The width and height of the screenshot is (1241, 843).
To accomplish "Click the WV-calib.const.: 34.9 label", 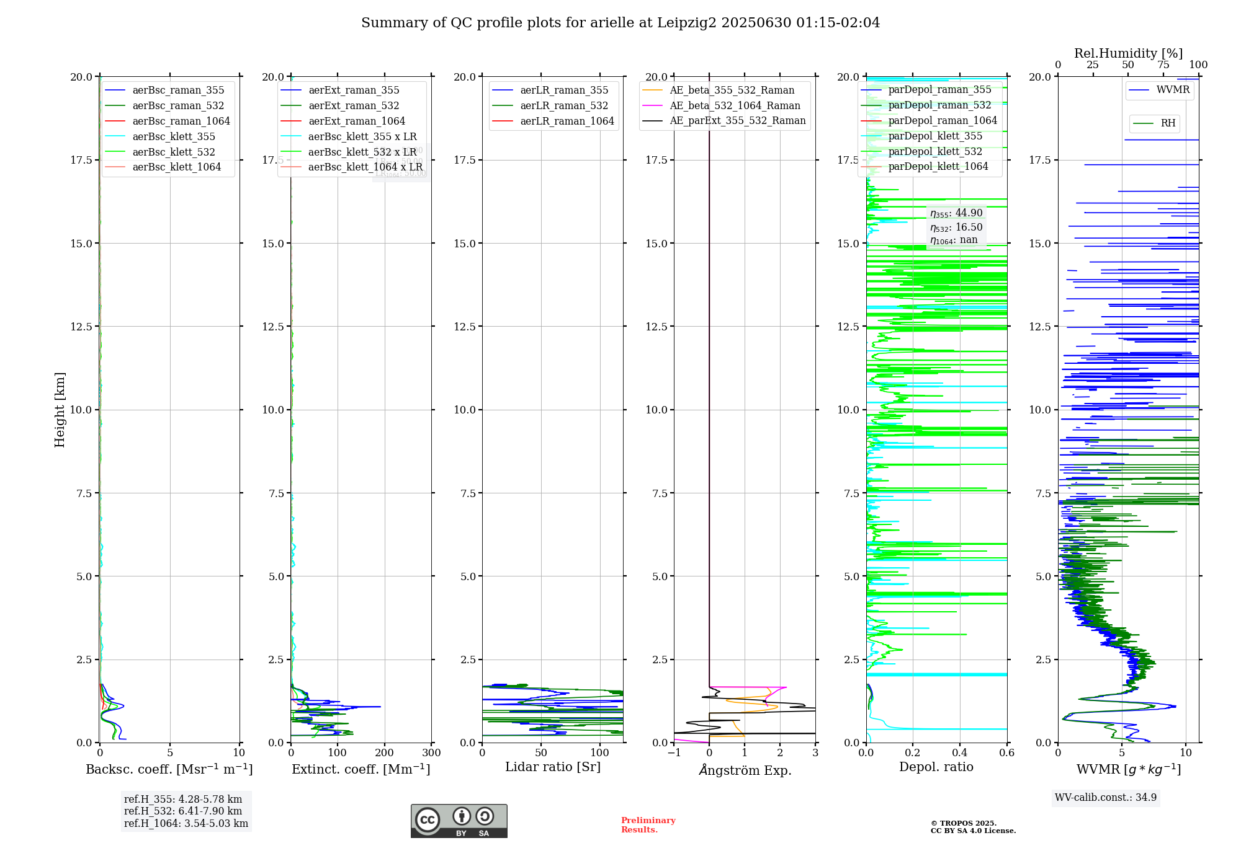I will point(1106,798).
